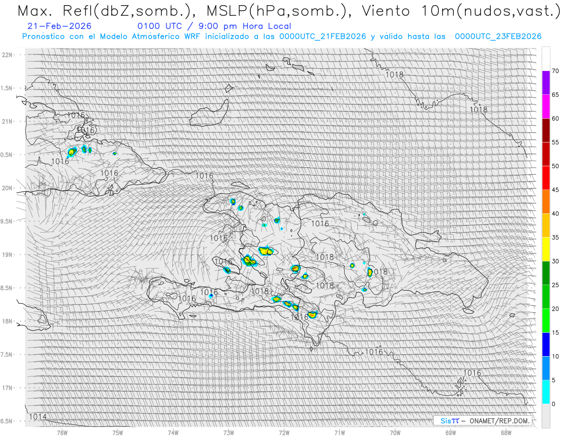The height and width of the screenshot is (439, 568).
Task: Click the dark green 25–30 dBZ band
Action: 546,273
